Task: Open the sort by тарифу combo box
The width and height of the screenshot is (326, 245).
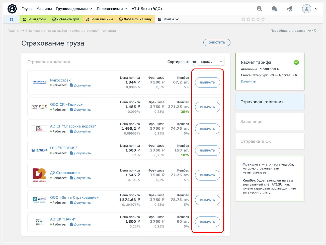Action: pyautogui.click(x=211, y=62)
